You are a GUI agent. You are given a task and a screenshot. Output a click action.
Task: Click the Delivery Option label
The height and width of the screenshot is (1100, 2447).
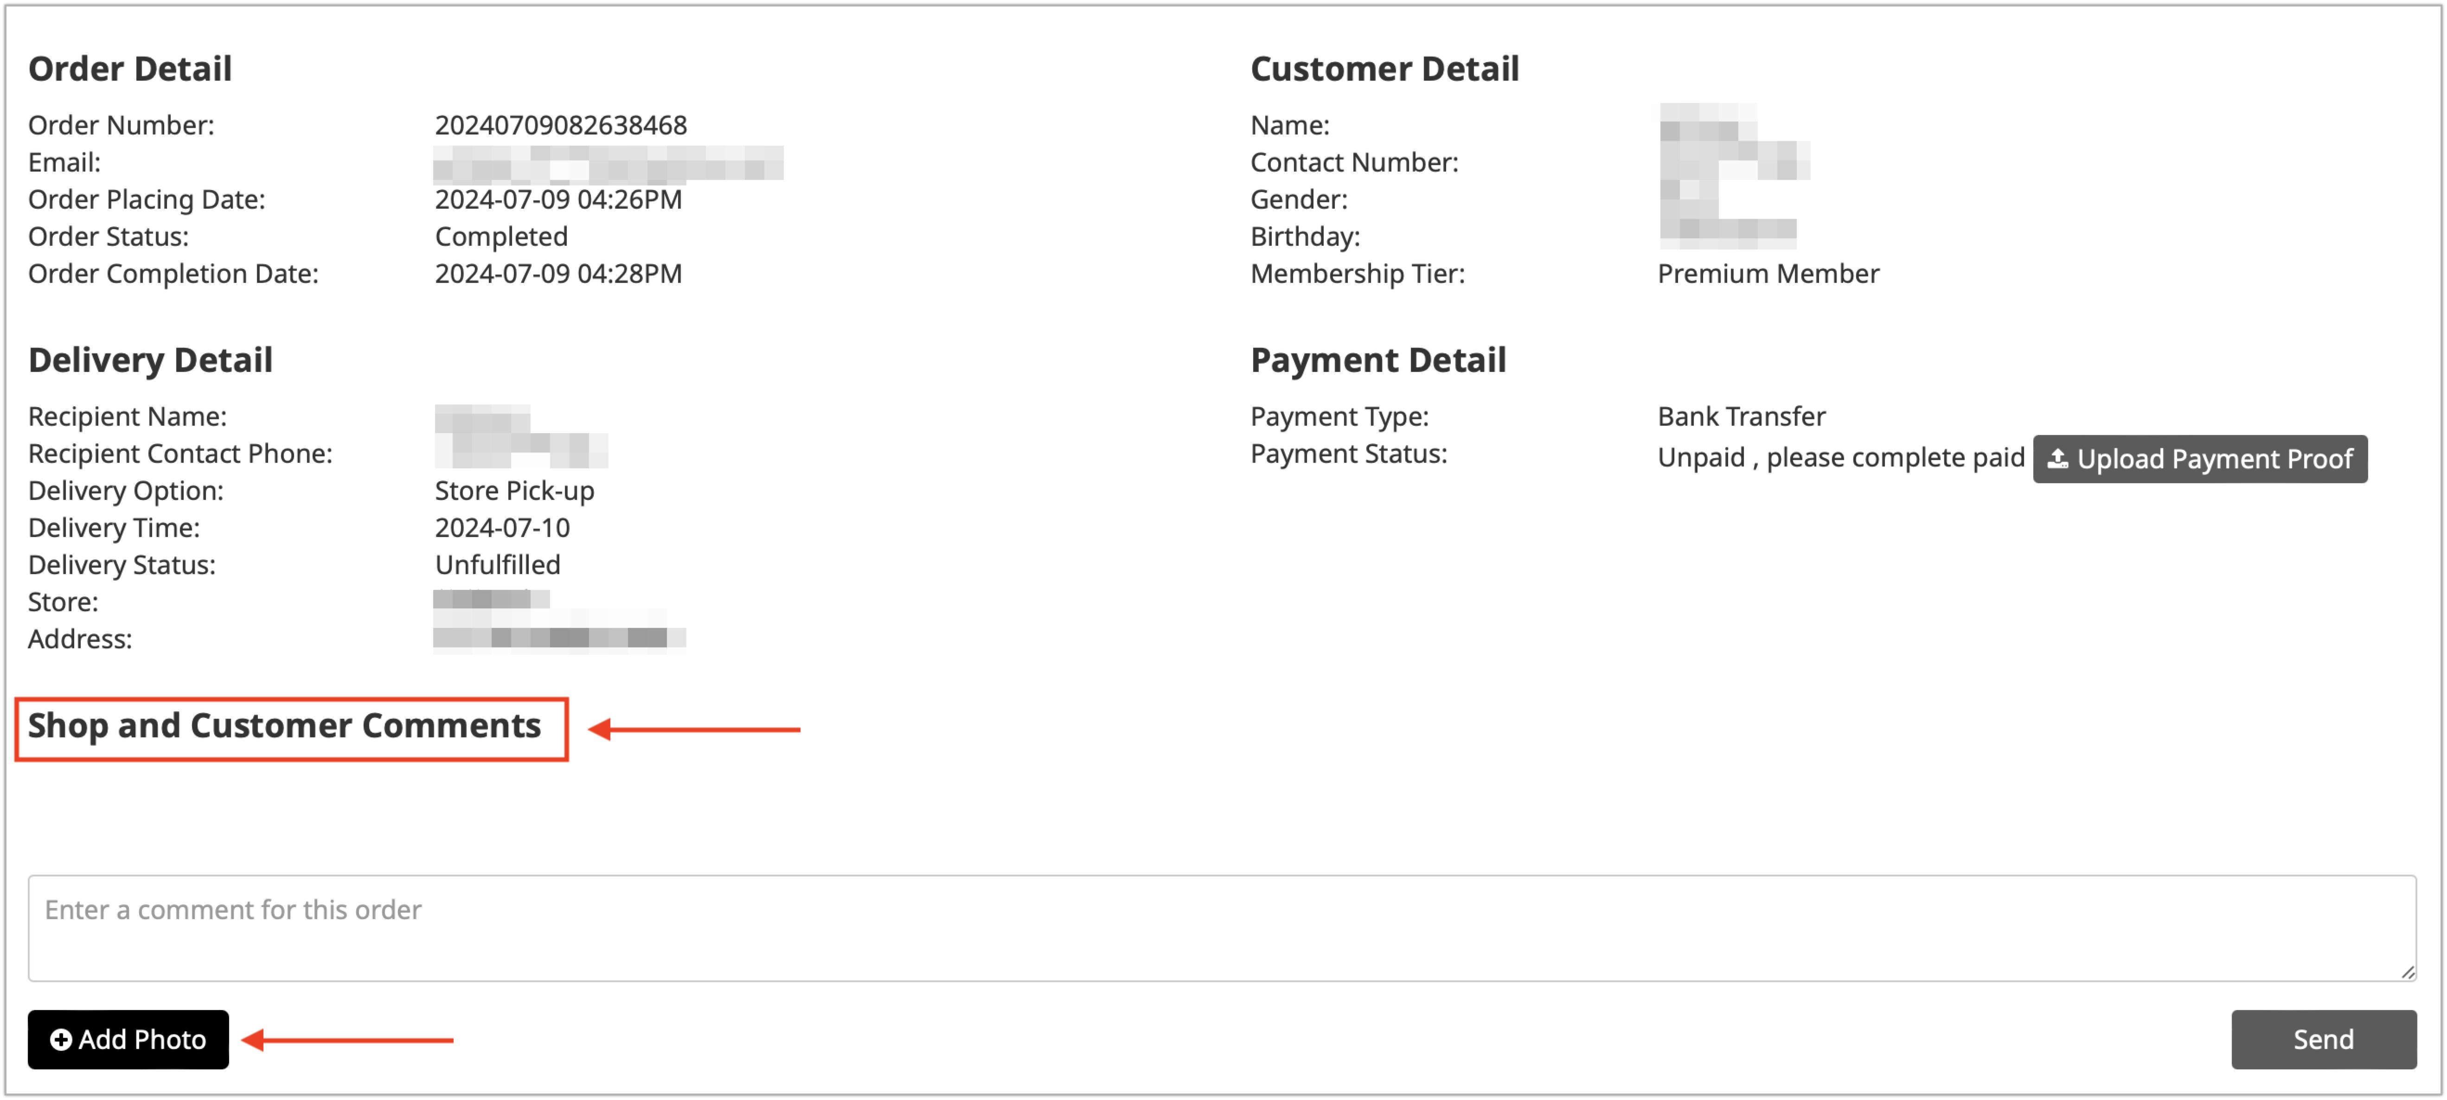point(125,490)
